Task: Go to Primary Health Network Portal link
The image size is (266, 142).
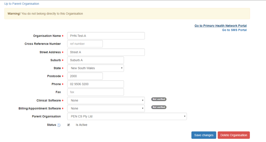Action: [220, 26]
